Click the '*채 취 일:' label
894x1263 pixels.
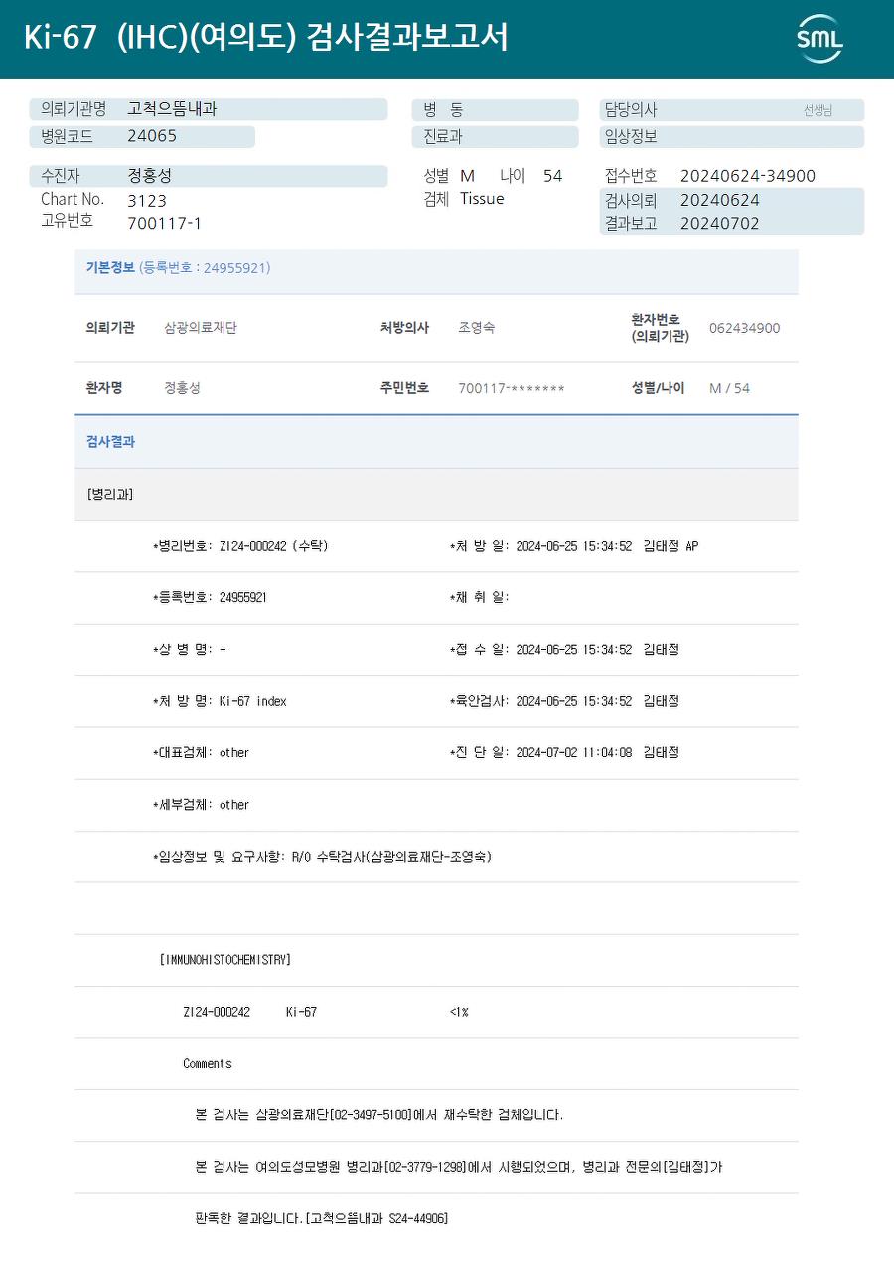[479, 597]
